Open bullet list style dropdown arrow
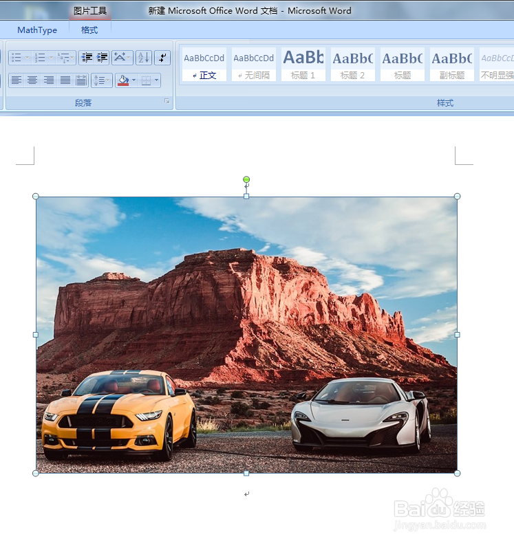 (27, 58)
